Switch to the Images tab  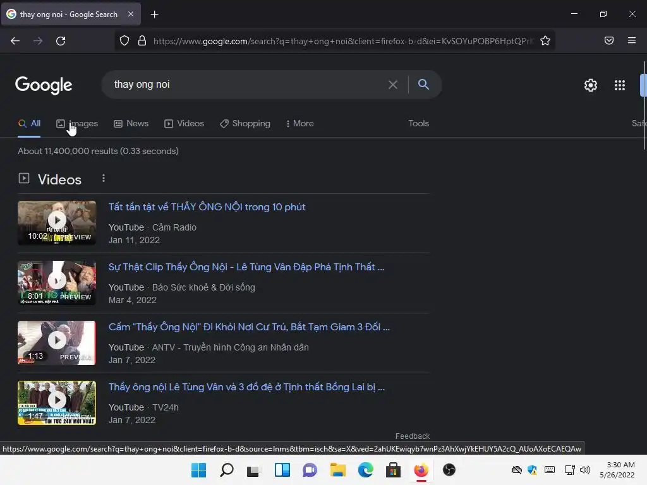[x=77, y=123]
